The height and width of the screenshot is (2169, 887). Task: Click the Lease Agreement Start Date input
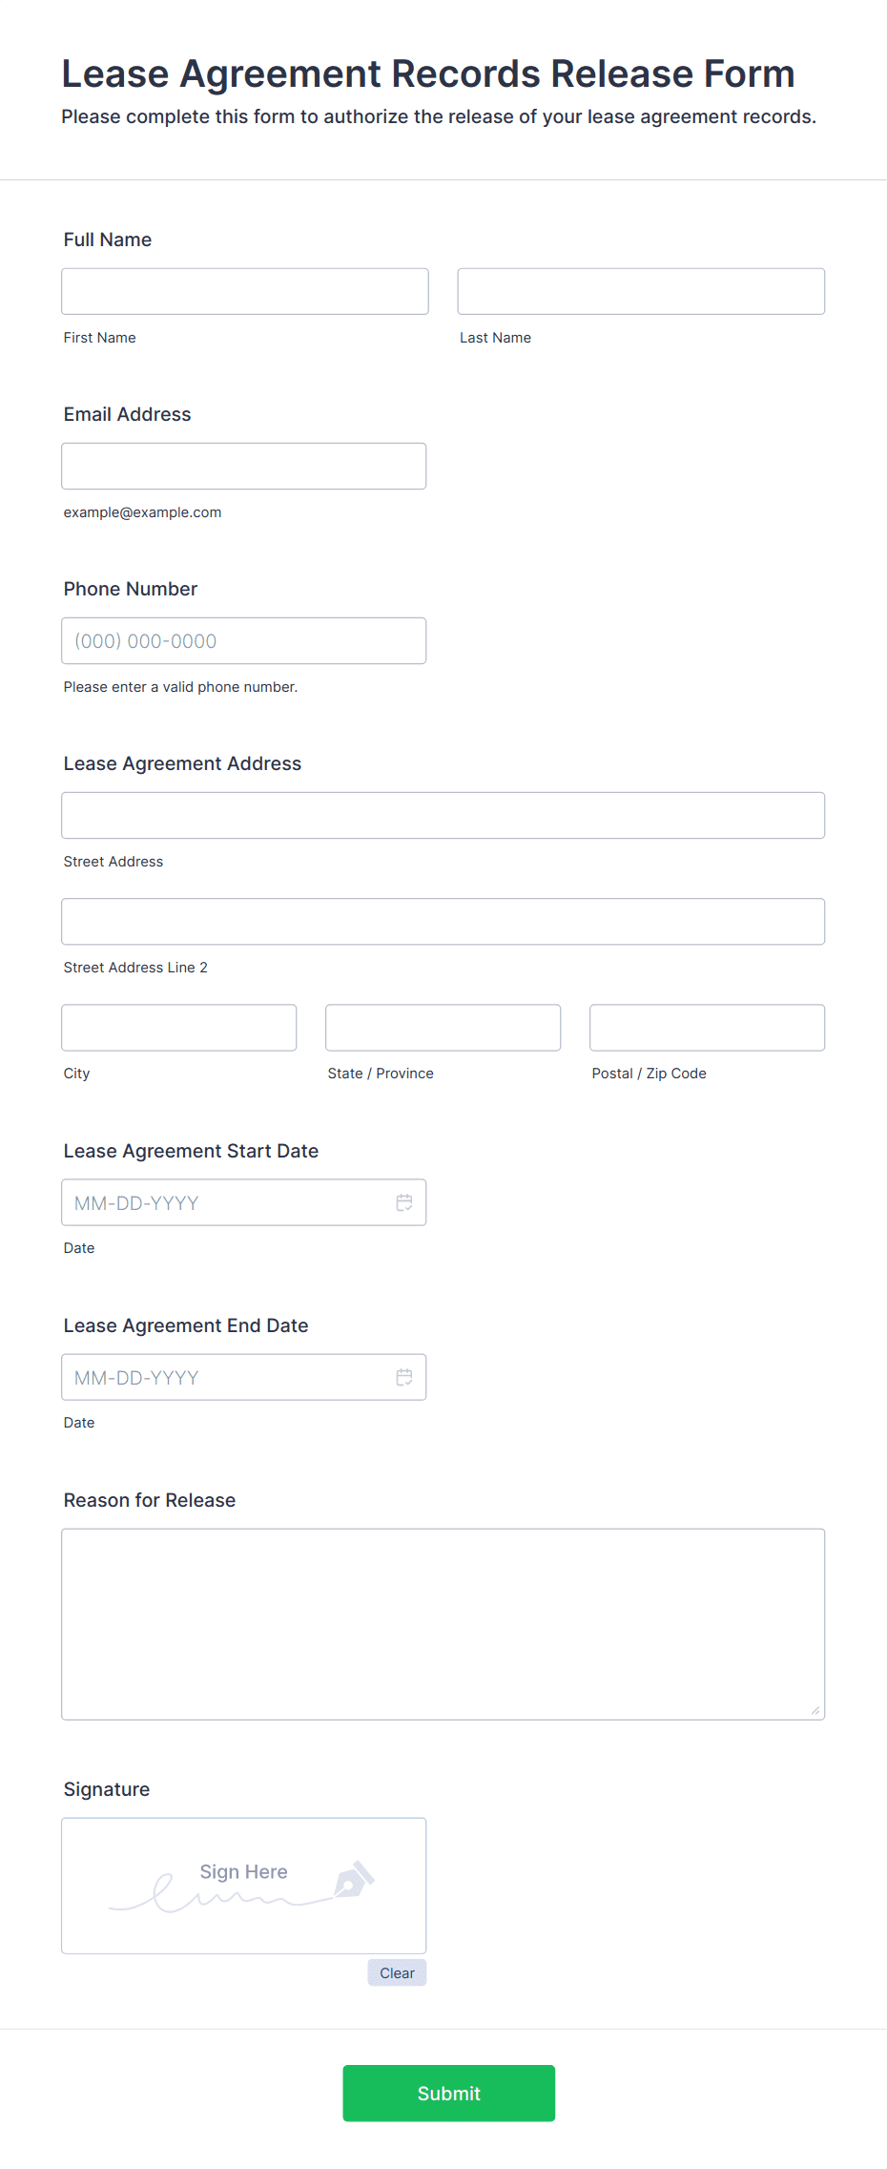pos(244,1202)
